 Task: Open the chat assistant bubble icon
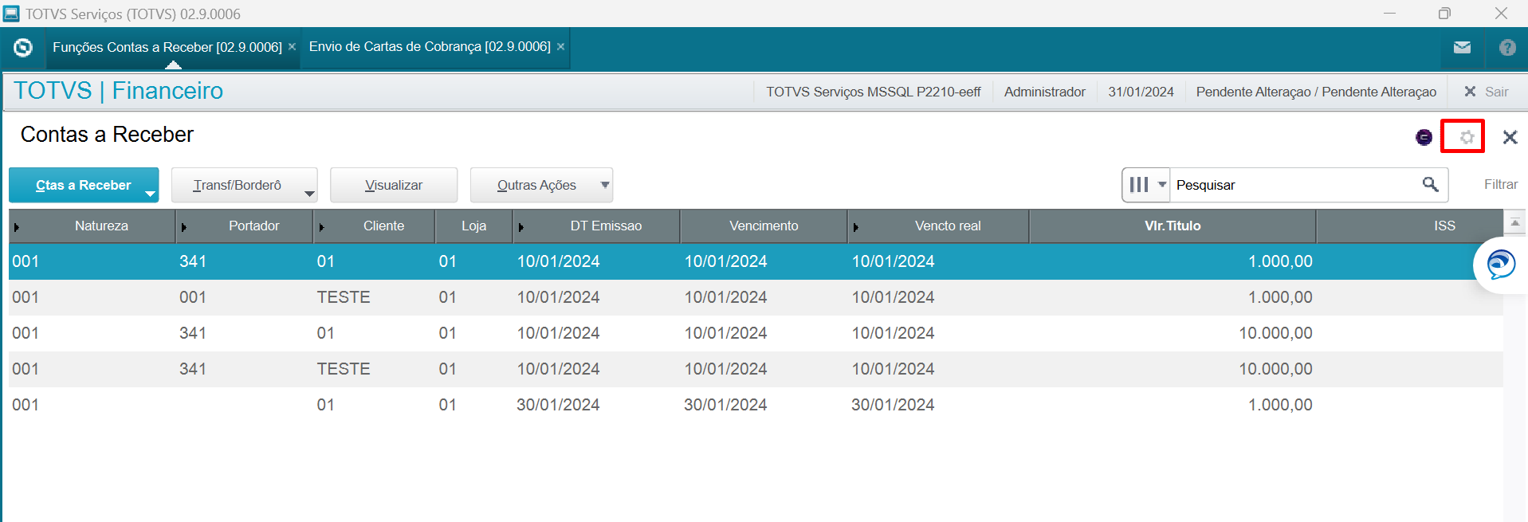coord(1500,265)
